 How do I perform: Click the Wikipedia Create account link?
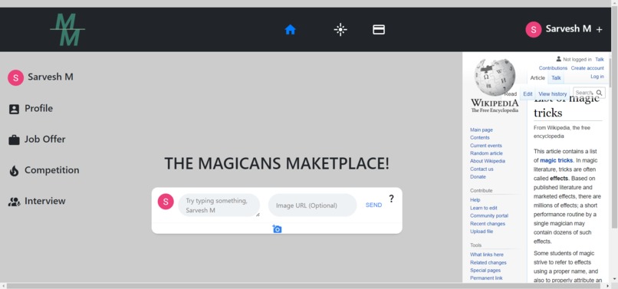coord(587,68)
